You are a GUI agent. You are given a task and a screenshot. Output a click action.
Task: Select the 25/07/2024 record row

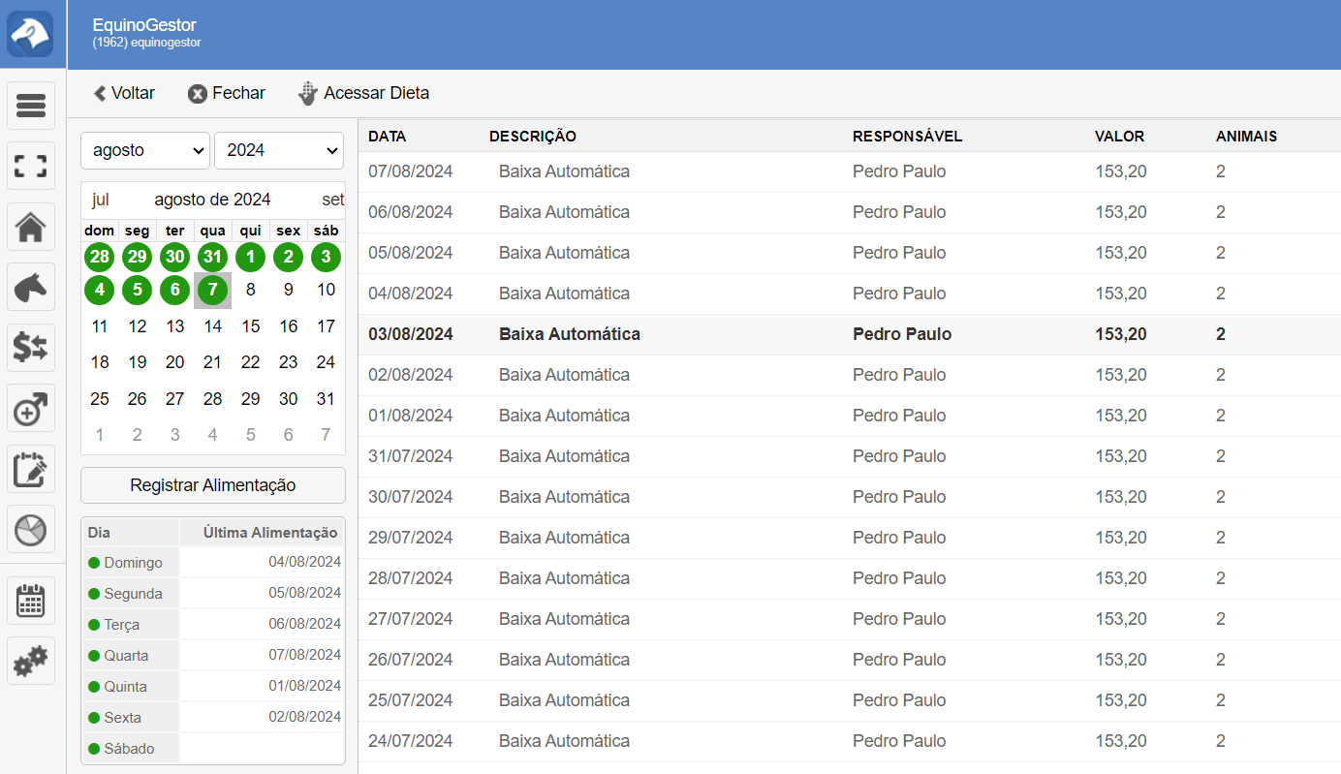tap(850, 700)
